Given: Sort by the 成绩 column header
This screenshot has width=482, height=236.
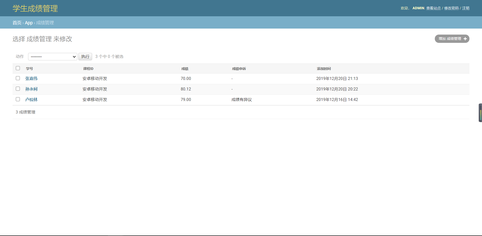Looking at the screenshot, I should tap(185, 69).
